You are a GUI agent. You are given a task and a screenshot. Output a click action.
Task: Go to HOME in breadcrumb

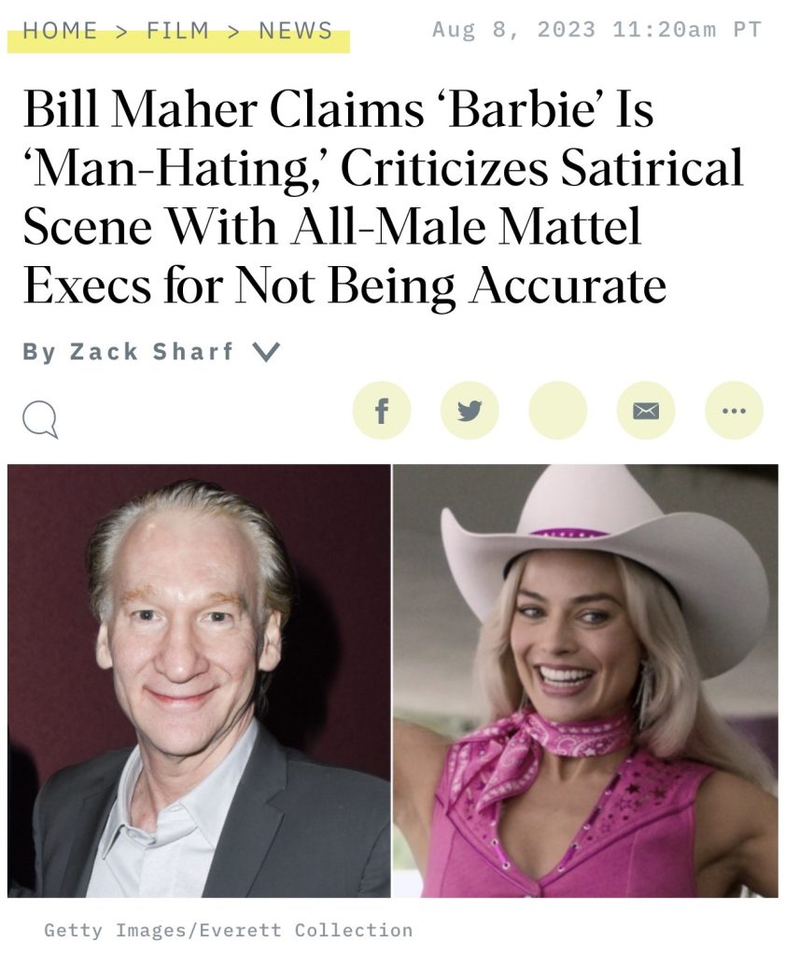[60, 30]
